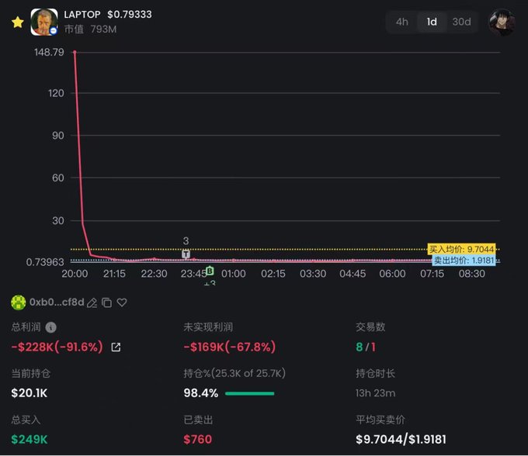Follow wallet with the heart icon

122,302
